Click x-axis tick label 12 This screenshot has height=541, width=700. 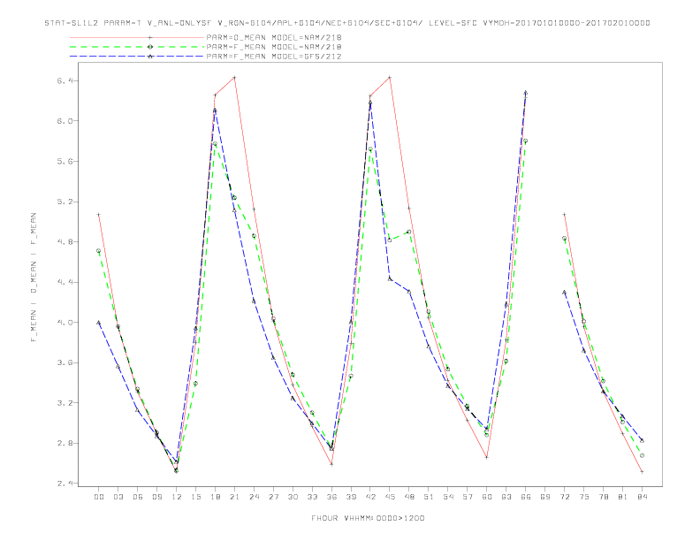pyautogui.click(x=177, y=497)
